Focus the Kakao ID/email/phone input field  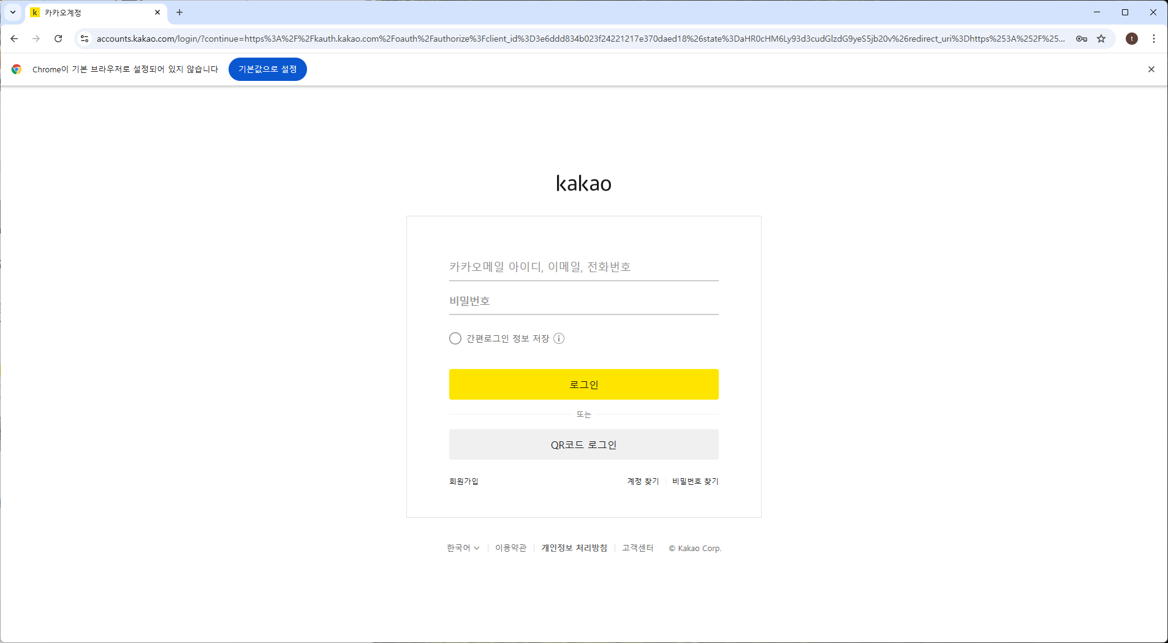[584, 267]
